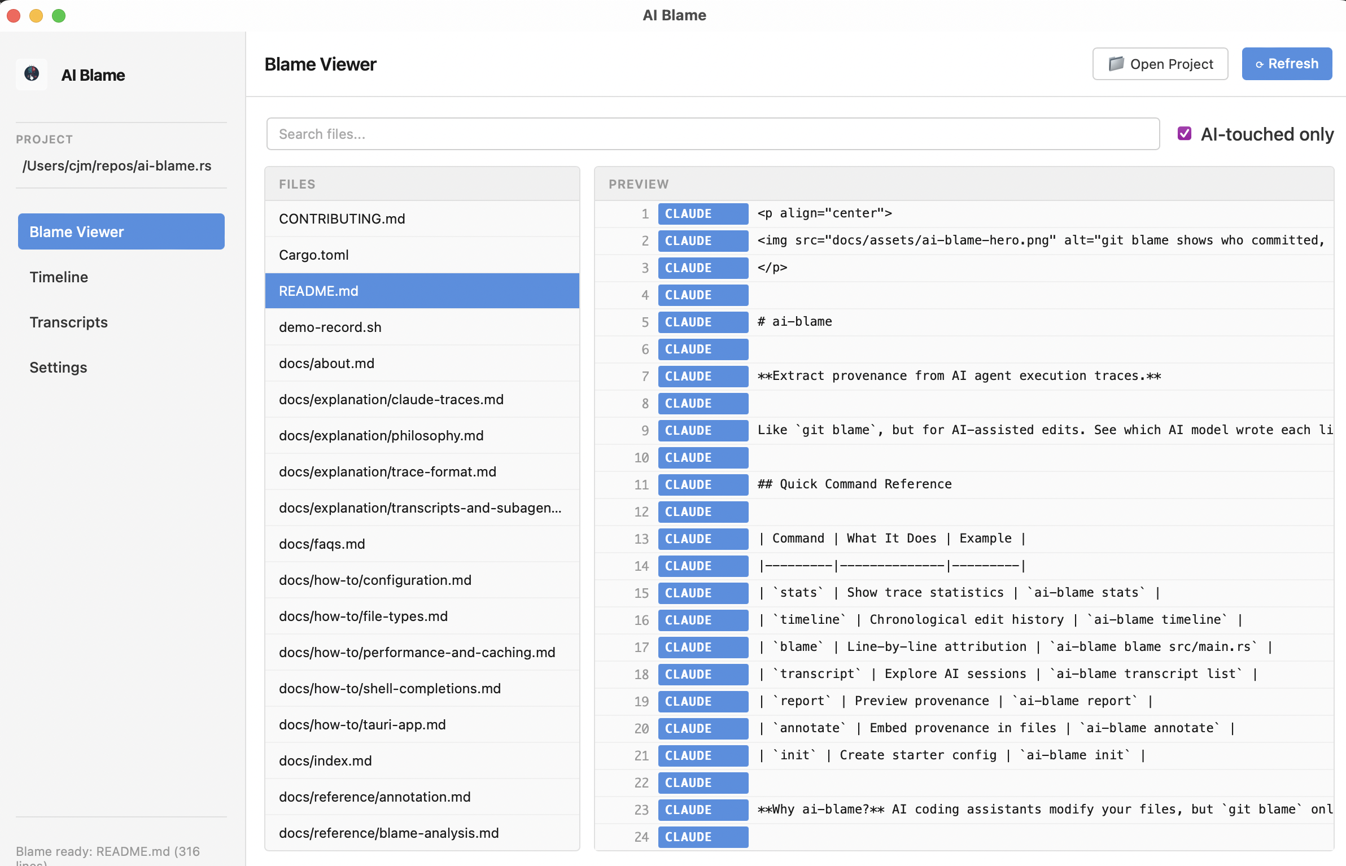1346x866 pixels.
Task: Click the CLAUDE badge on line 5
Action: click(702, 322)
